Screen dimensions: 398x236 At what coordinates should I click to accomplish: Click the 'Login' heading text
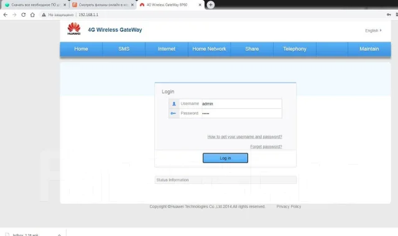point(168,91)
